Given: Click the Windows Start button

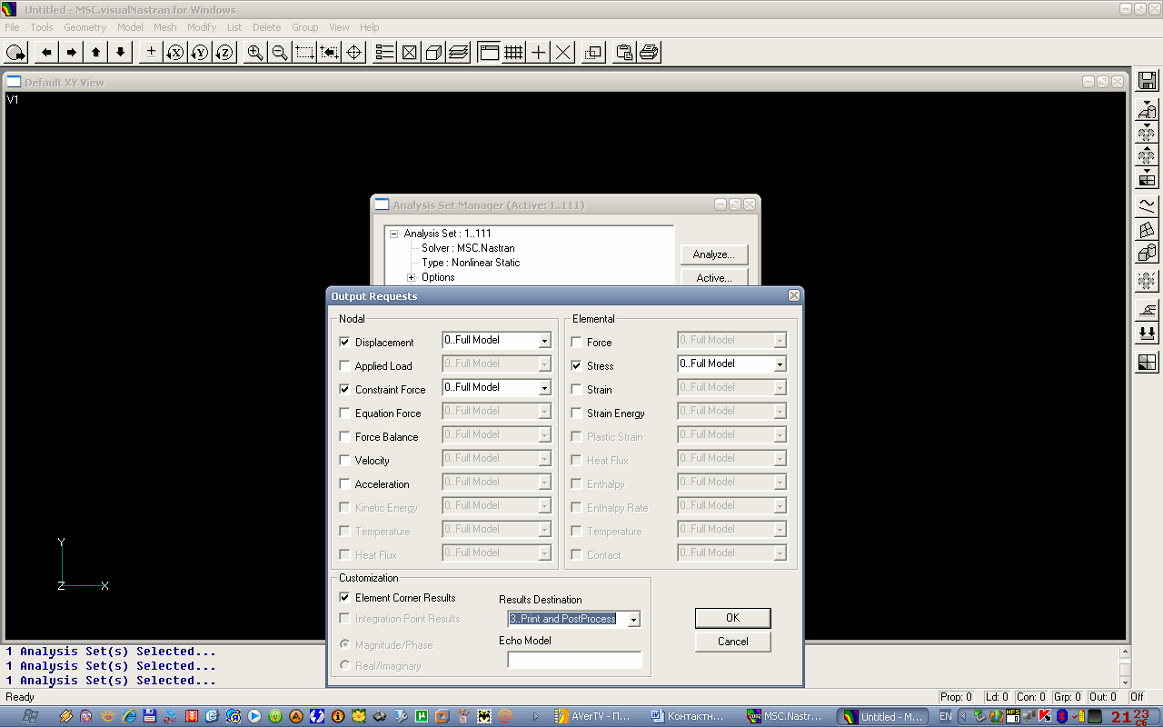Looking at the screenshot, I should [x=29, y=716].
